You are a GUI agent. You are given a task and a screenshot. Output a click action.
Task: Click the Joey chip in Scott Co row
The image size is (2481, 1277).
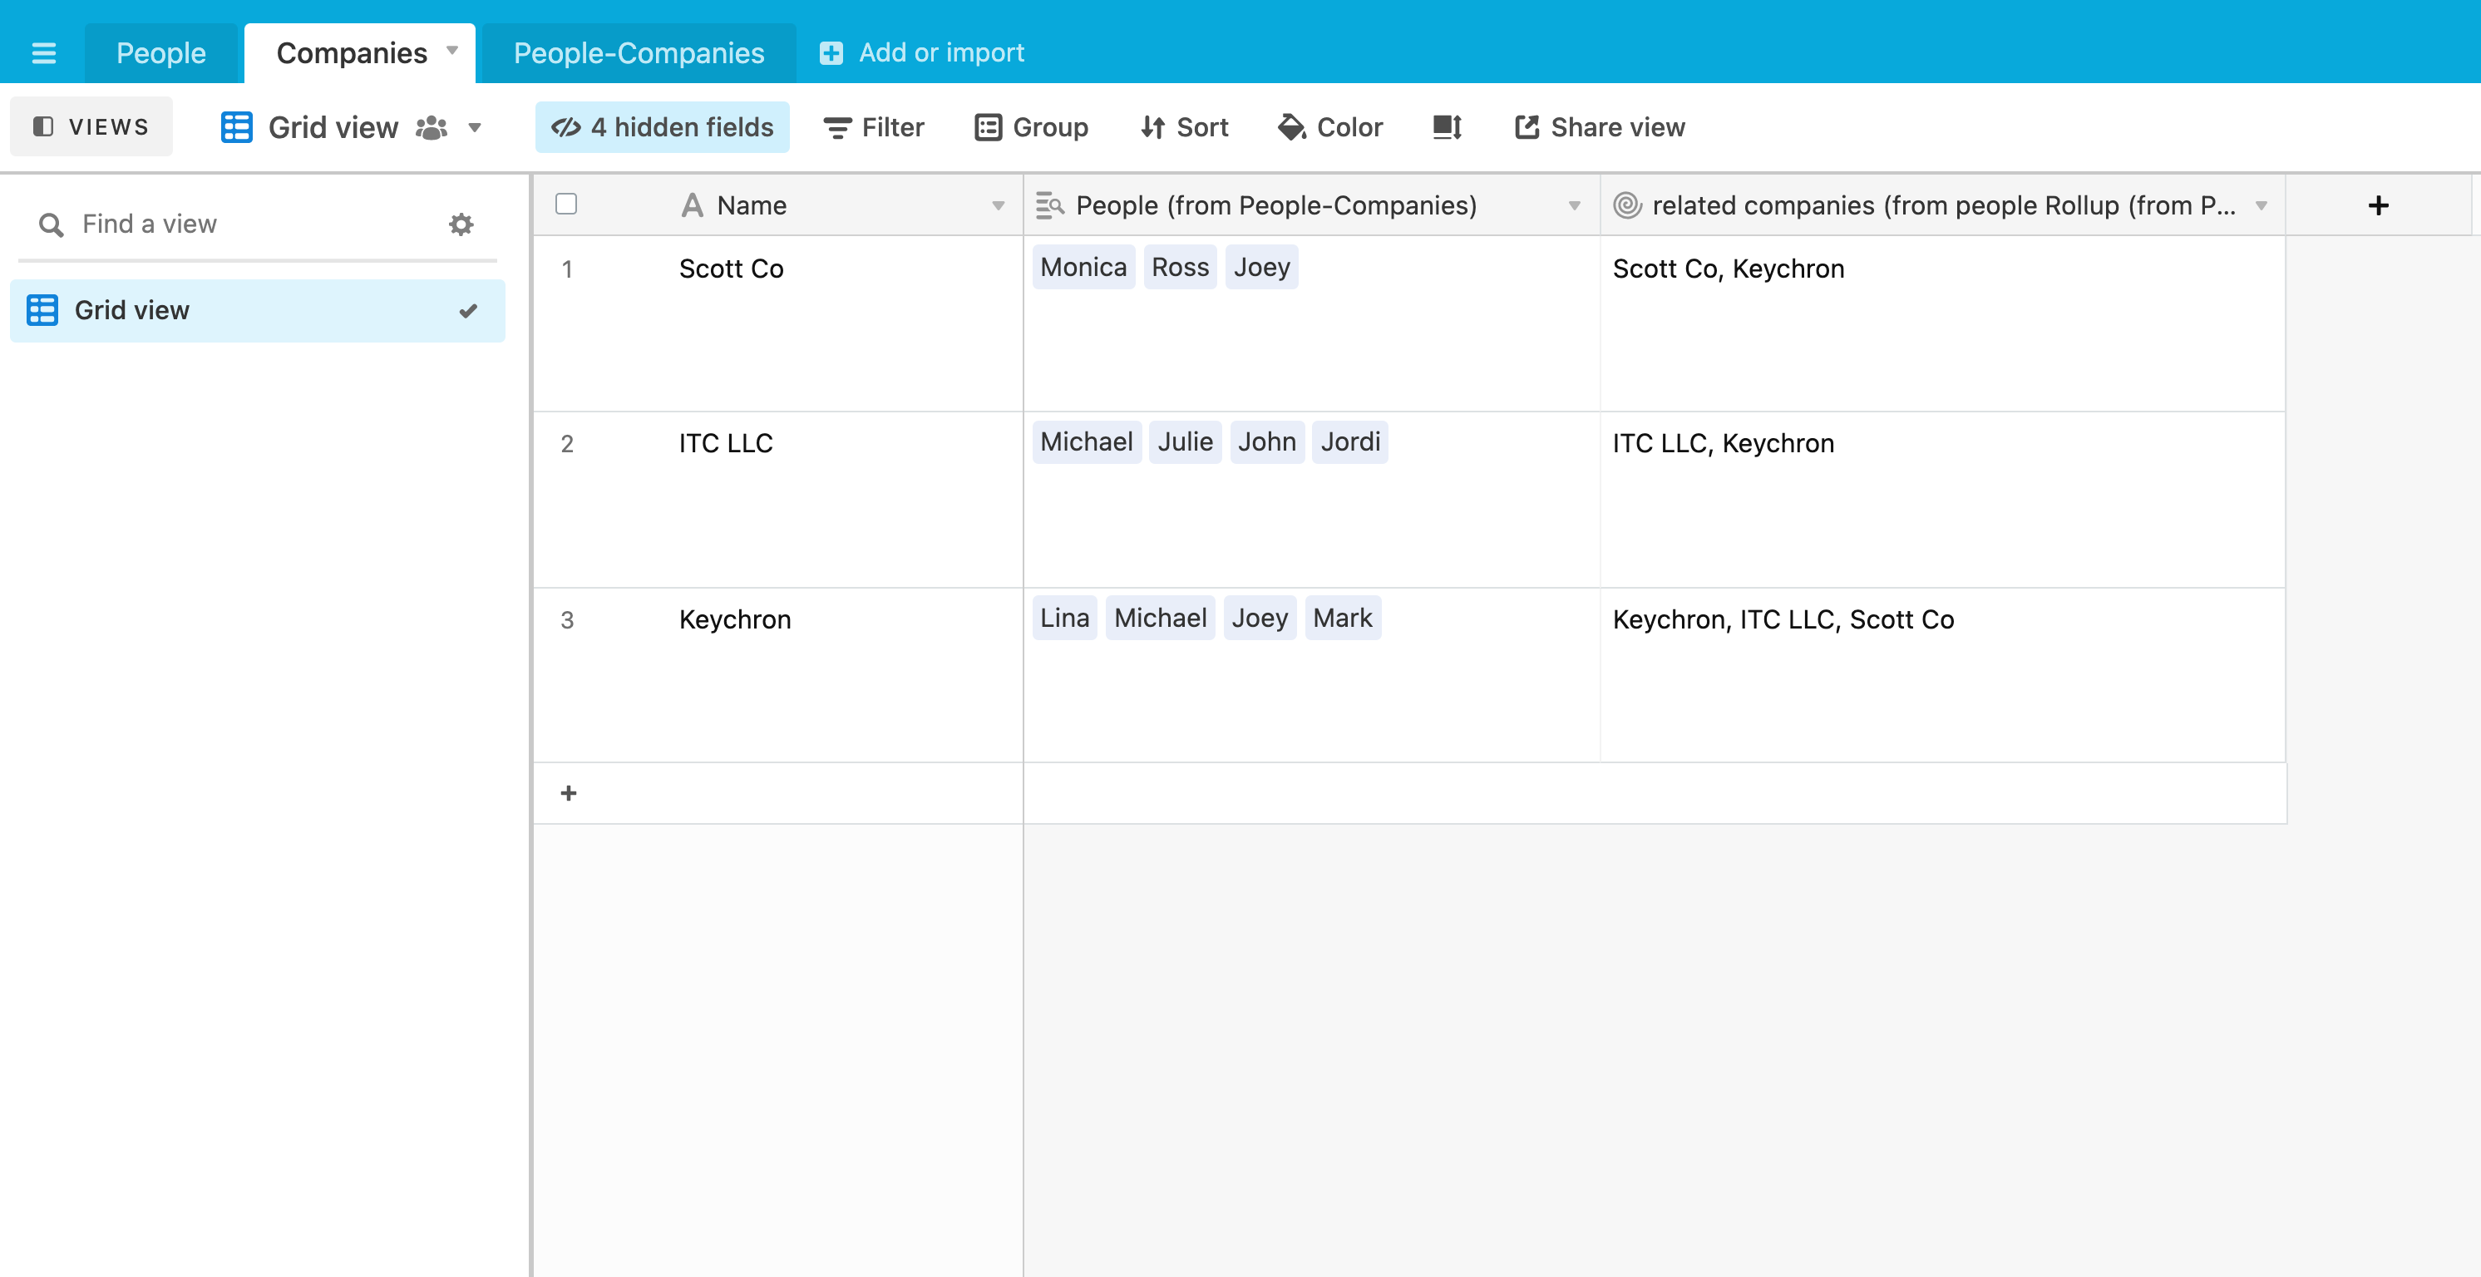point(1261,267)
